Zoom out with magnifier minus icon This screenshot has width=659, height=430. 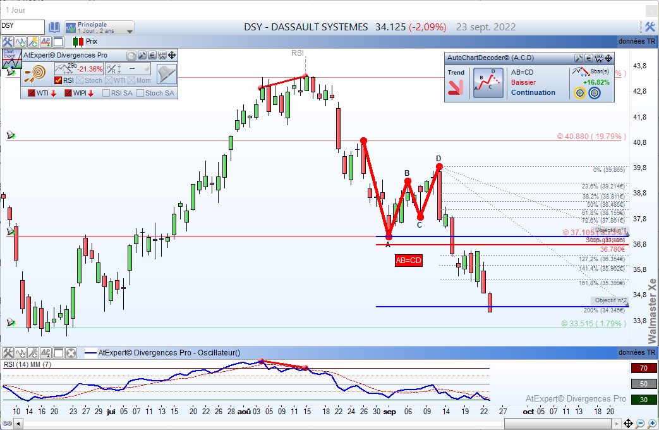click(640, 424)
